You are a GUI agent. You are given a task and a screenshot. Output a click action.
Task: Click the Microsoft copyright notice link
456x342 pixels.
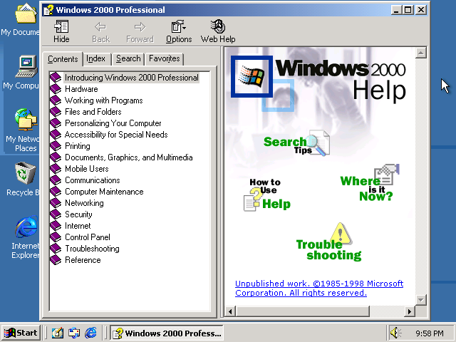coord(319,288)
